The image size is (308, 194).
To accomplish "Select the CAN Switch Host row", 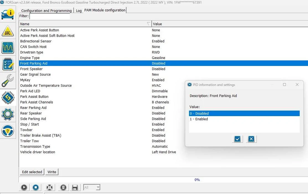I will (164, 47).
